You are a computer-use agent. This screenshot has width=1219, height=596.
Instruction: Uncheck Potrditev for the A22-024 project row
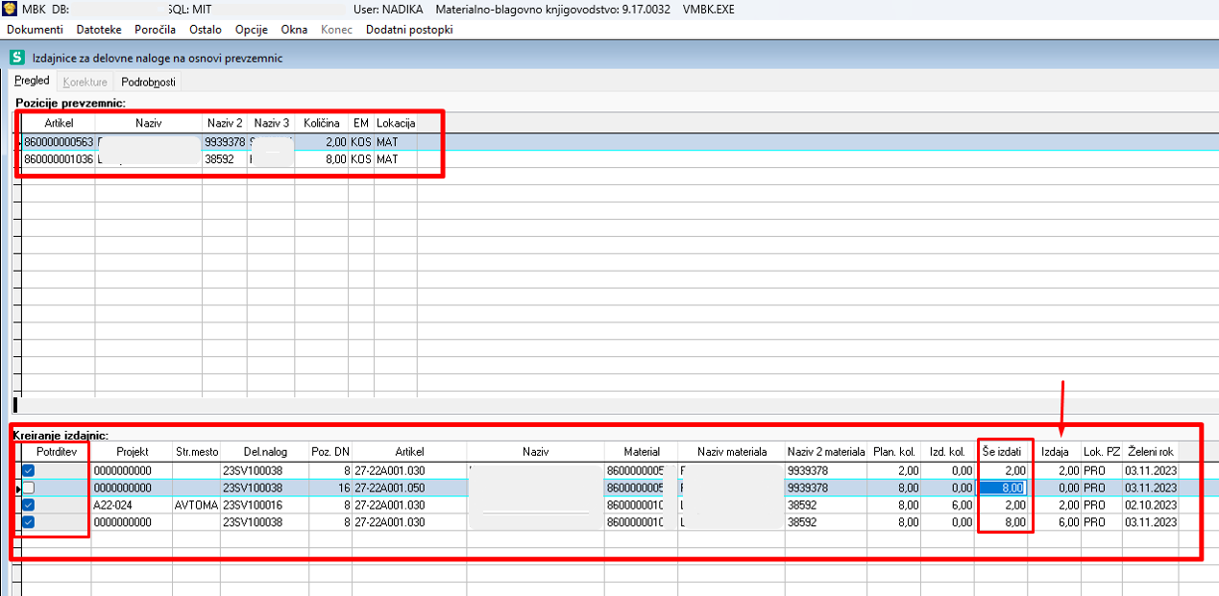(28, 505)
